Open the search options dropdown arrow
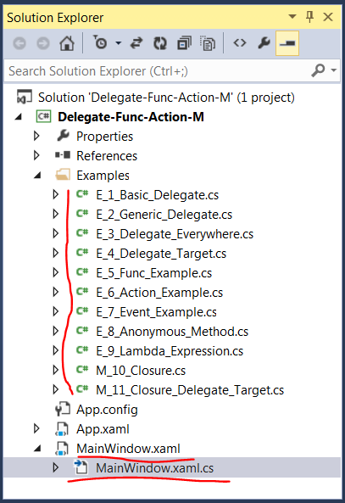 pos(334,70)
